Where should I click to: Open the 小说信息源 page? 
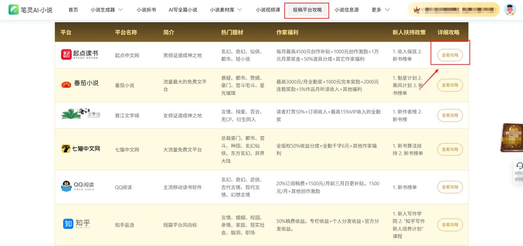[346, 10]
